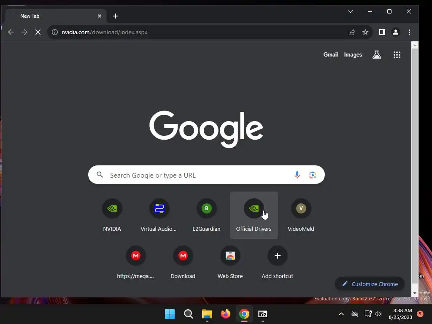Click the page vertical scrollbar
This screenshot has height=324, width=432.
click(415, 165)
